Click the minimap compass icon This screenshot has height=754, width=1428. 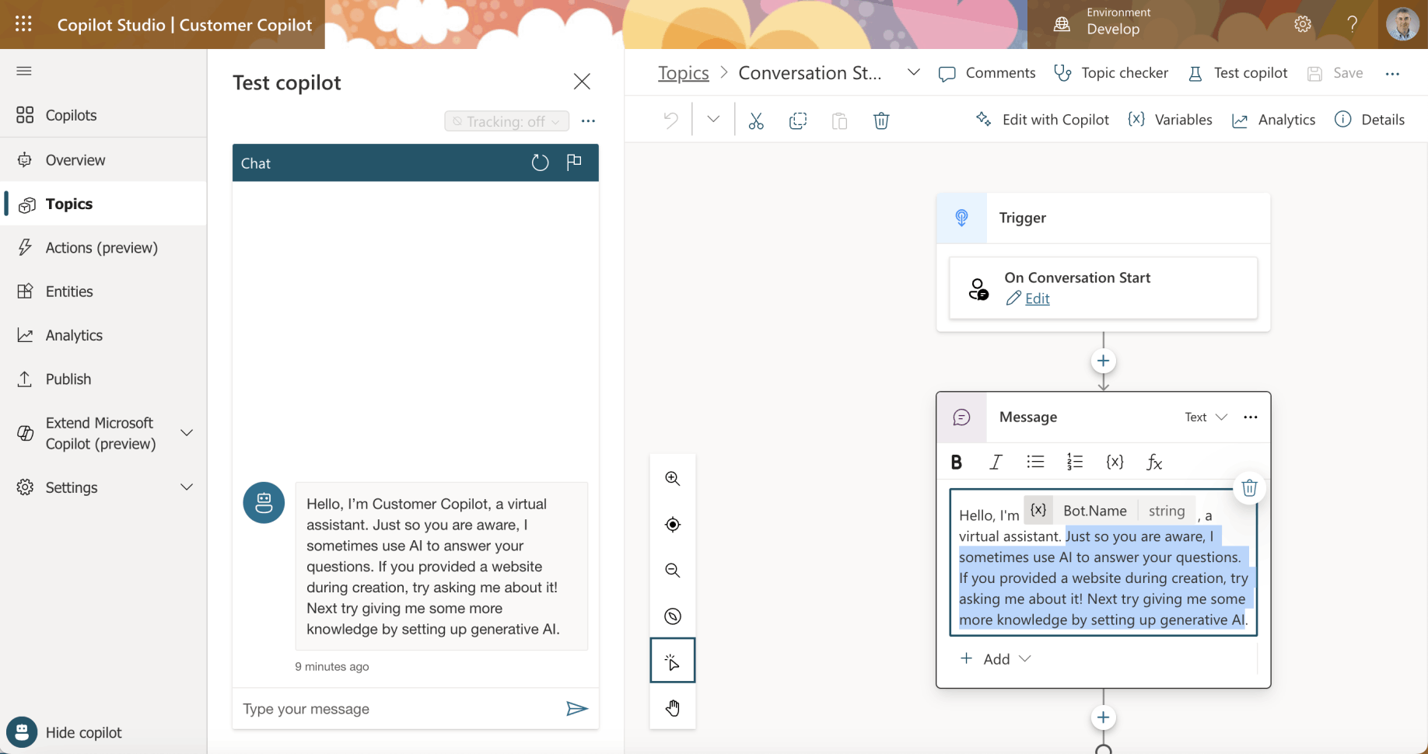coord(673,616)
